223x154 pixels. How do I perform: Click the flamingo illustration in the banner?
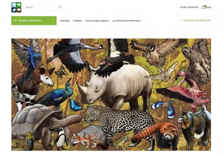pos(184,91)
